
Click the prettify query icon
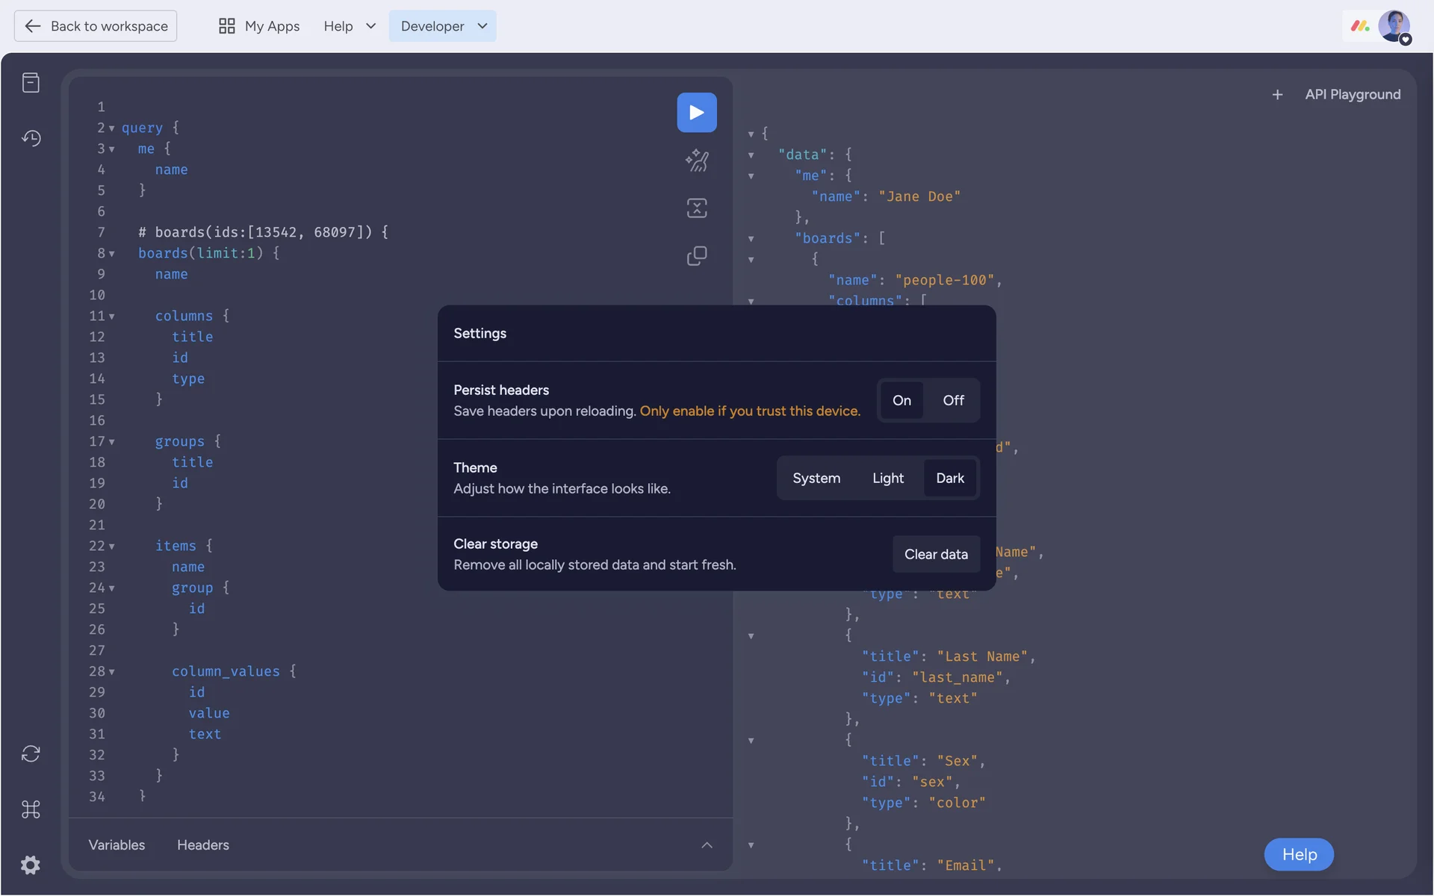pyautogui.click(x=696, y=161)
